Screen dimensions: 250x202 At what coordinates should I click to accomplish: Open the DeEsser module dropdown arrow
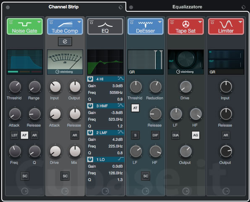[160, 22]
